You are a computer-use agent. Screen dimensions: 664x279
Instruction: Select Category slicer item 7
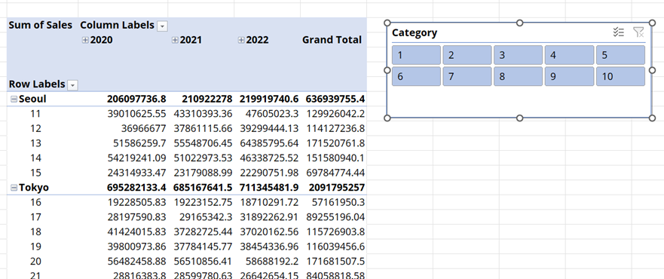[467, 76]
